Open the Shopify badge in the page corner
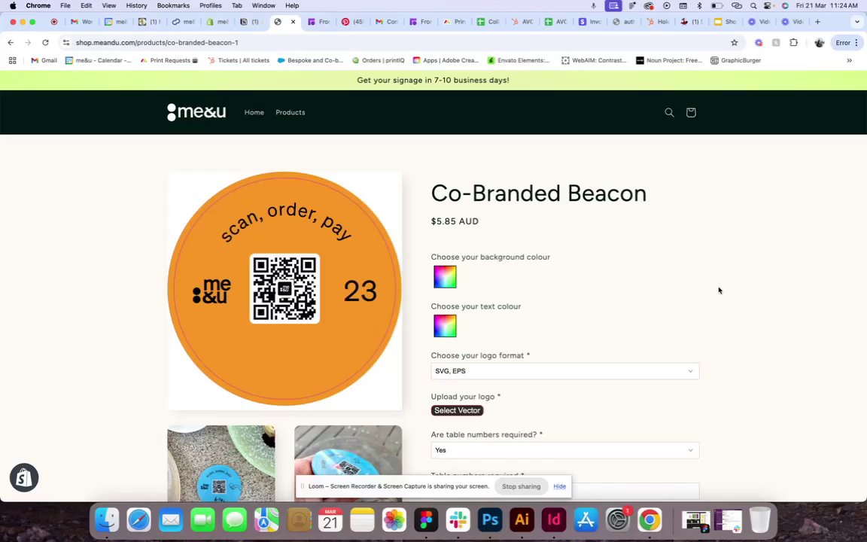This screenshot has width=867, height=542. (x=24, y=478)
